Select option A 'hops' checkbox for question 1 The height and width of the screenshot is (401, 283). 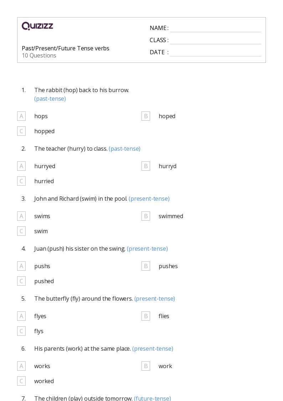point(21,116)
